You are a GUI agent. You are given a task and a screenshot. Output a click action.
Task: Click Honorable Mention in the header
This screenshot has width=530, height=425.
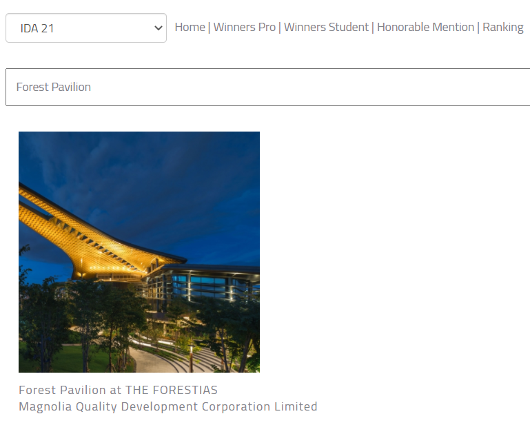425,27
